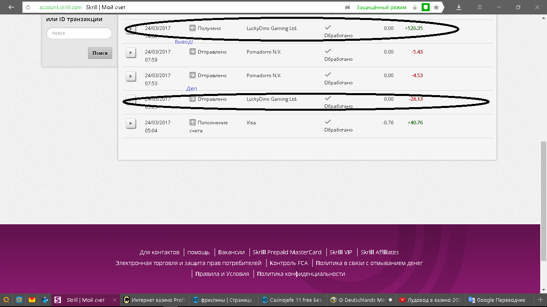Open the Правила и Условия link
The image size is (547, 307).
point(222,274)
